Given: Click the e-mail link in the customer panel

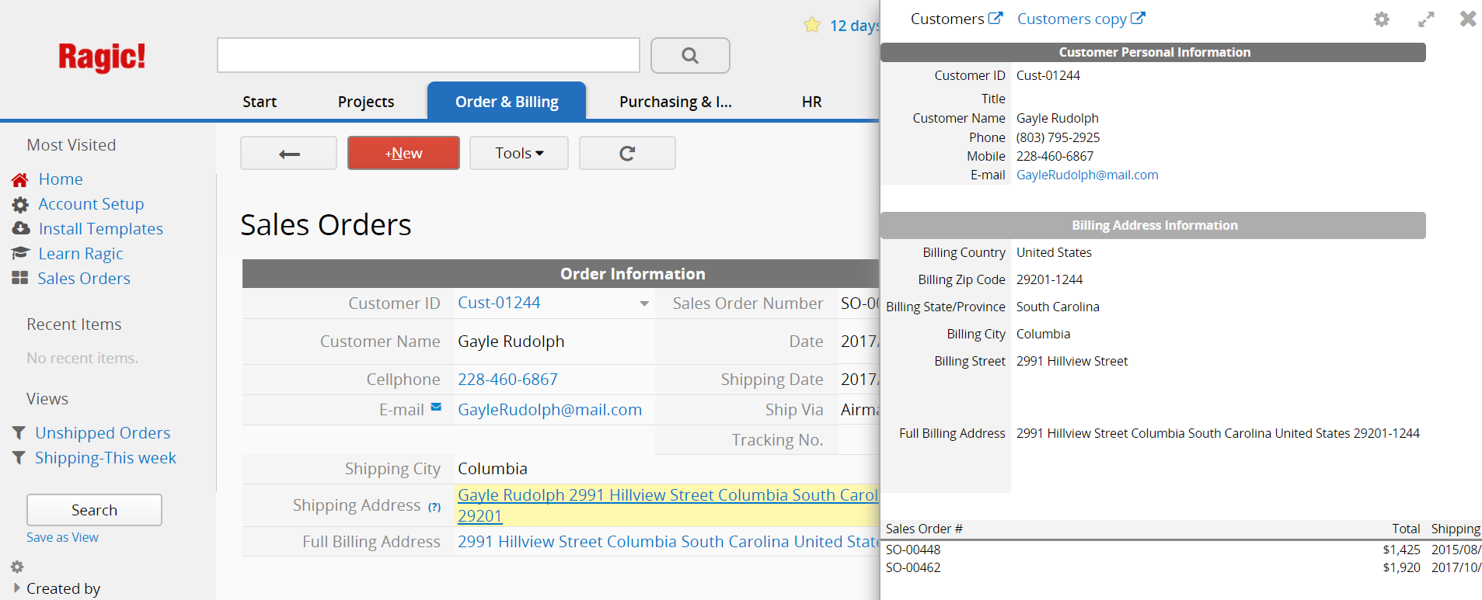Looking at the screenshot, I should [x=1087, y=175].
